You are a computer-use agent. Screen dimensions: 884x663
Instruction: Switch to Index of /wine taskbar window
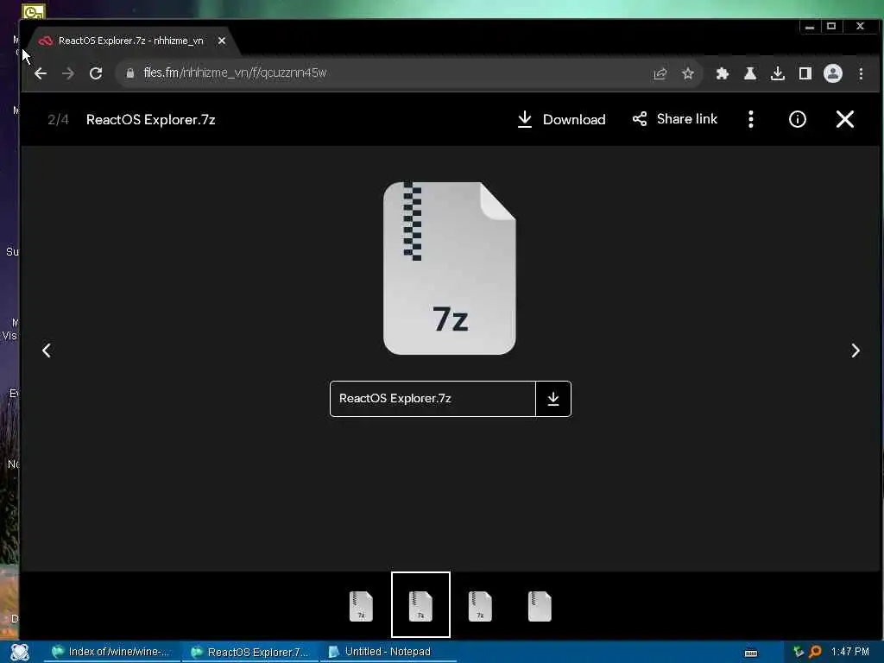(x=111, y=653)
